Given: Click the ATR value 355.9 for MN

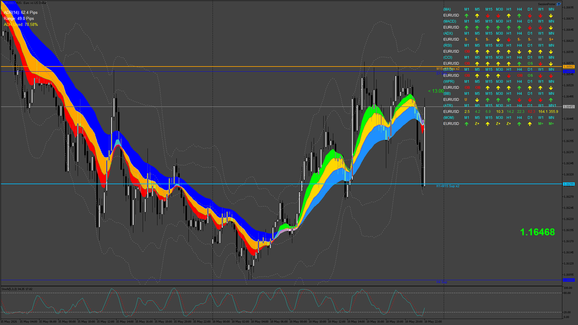Looking at the screenshot, I should point(553,112).
